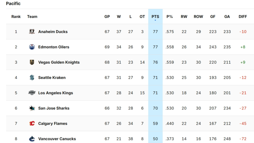Open the Calgary Flames team link
The width and height of the screenshot is (254, 143).
53,124
